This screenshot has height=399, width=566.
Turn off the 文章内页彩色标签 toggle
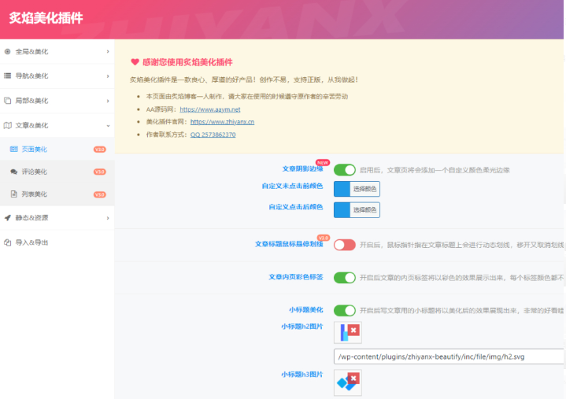(x=345, y=278)
